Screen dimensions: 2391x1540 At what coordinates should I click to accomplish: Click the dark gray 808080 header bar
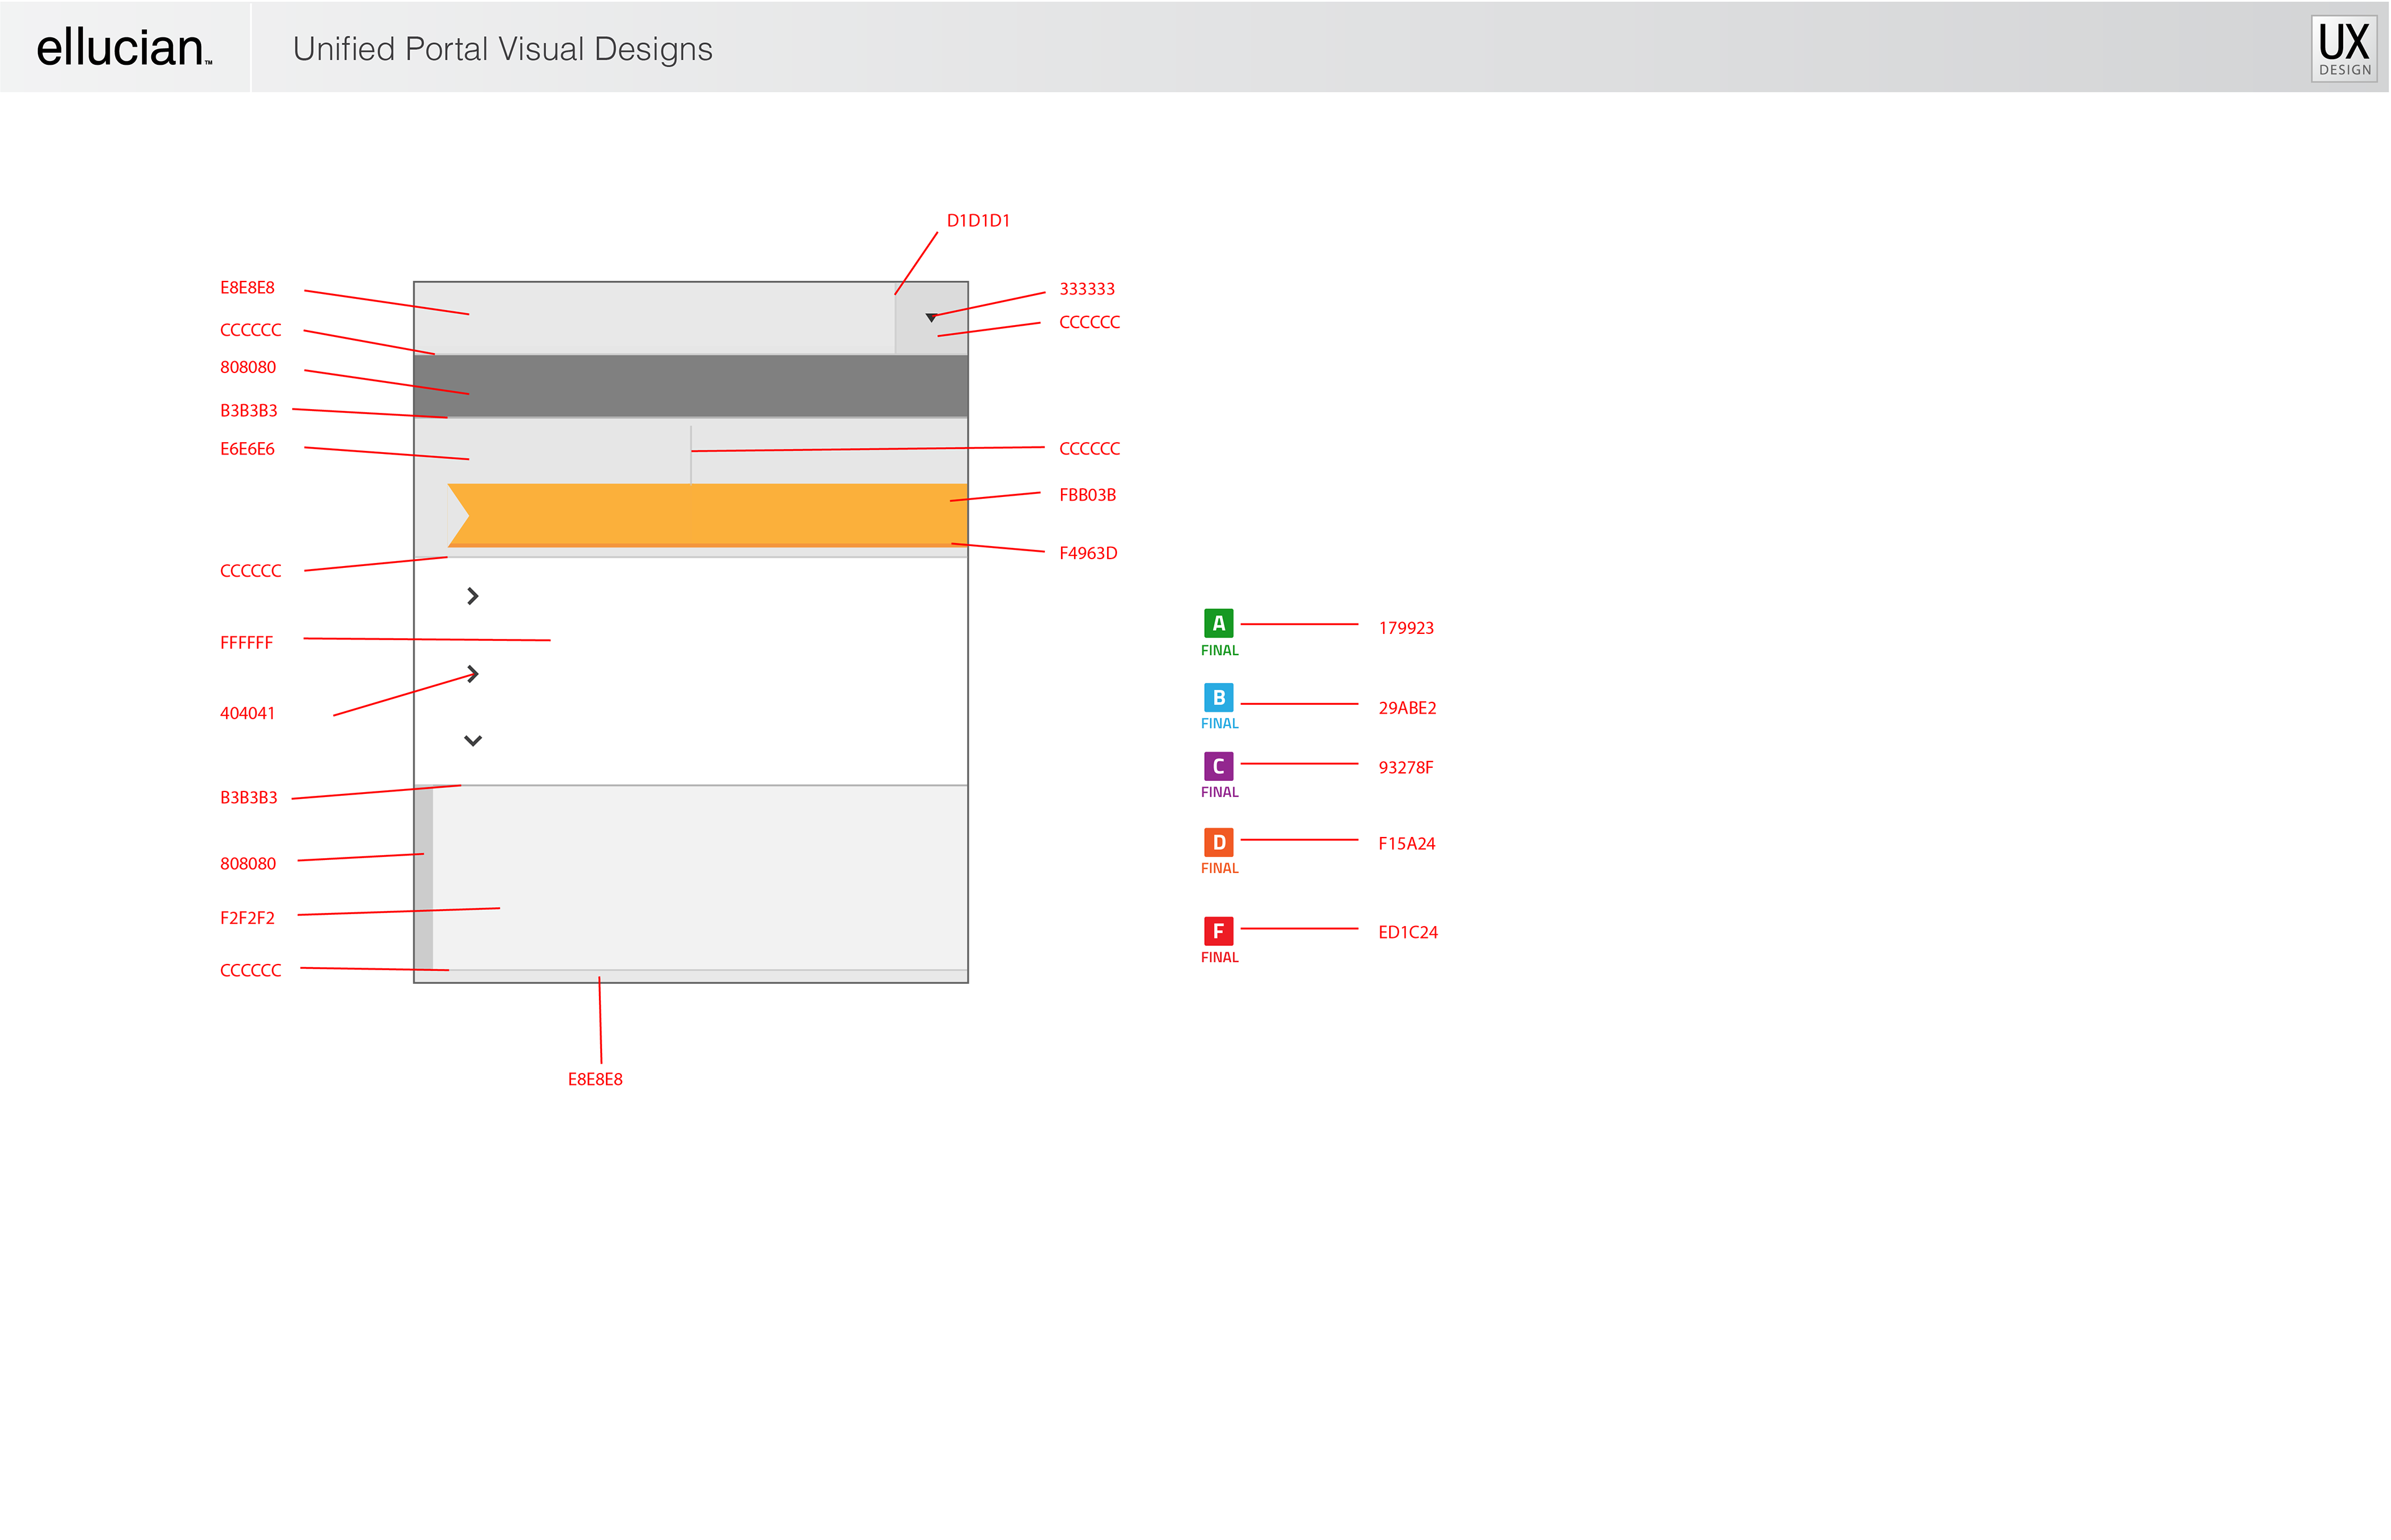tap(690, 385)
